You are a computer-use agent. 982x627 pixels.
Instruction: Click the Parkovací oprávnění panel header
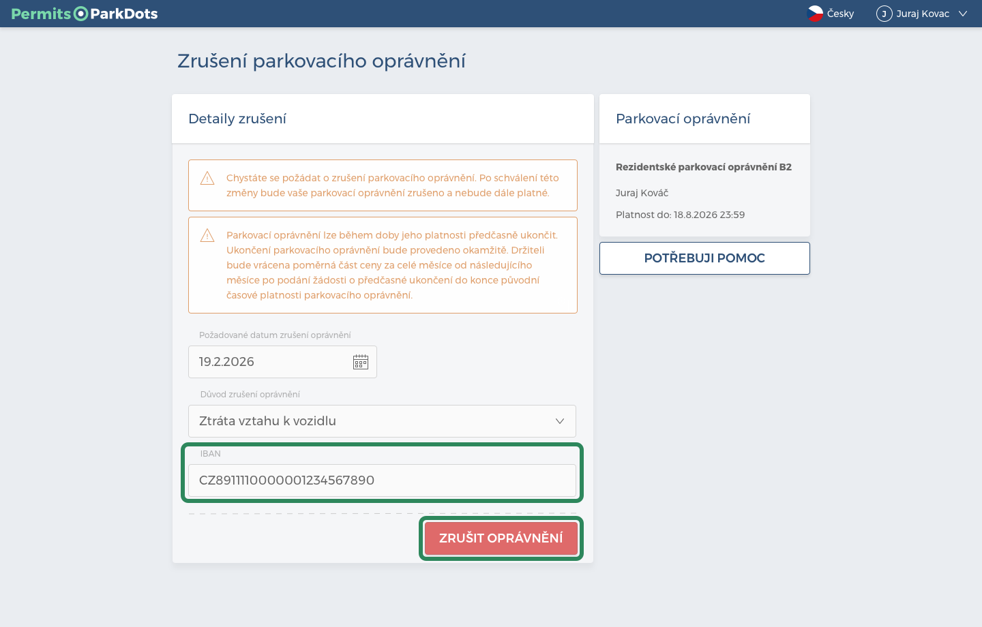tap(704, 119)
